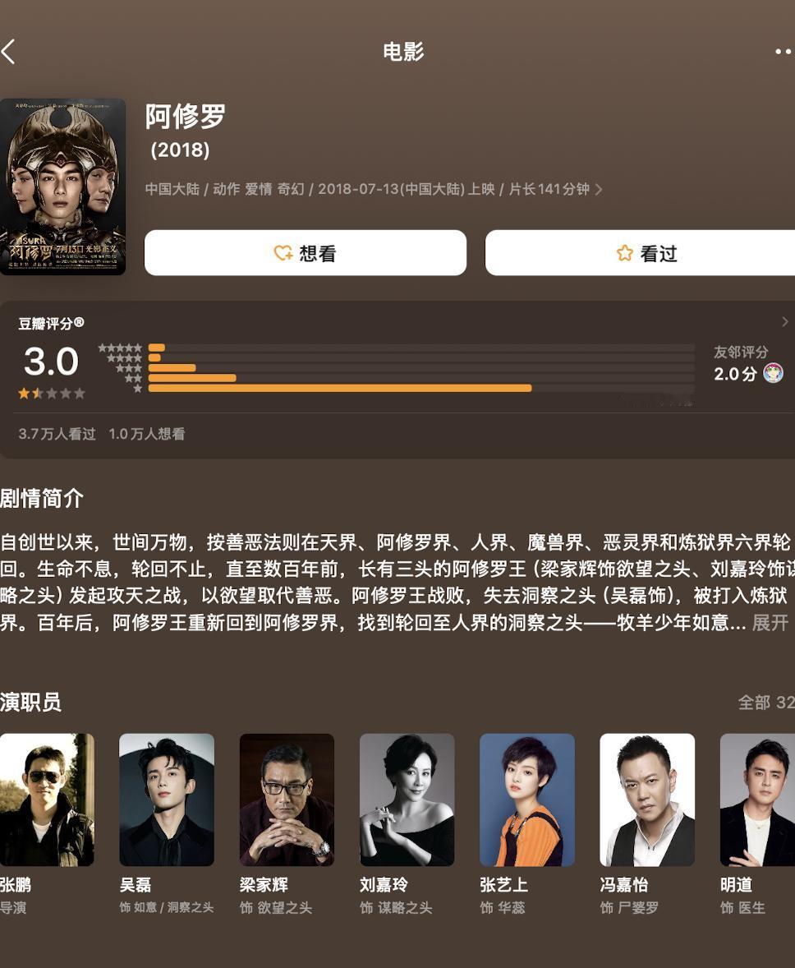Open actor 吴磊's profile photo
This screenshot has height=968, width=795.
167,800
